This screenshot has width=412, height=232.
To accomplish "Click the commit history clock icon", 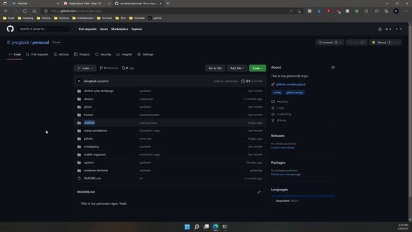I will [x=243, y=81].
